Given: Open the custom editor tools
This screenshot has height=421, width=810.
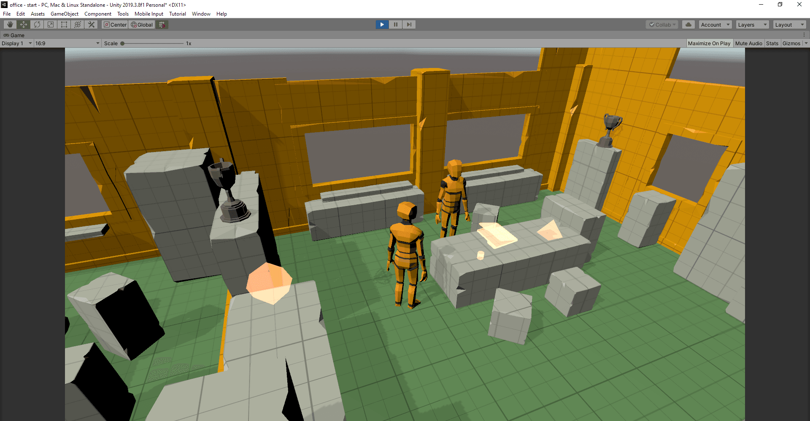Looking at the screenshot, I should tap(91, 24).
